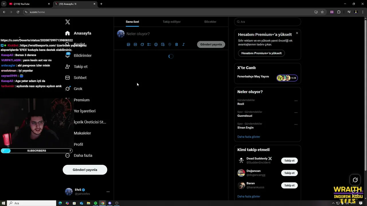The height and width of the screenshot is (206, 367).
Task: Switch to Böcekler tab
Action: (x=210, y=22)
